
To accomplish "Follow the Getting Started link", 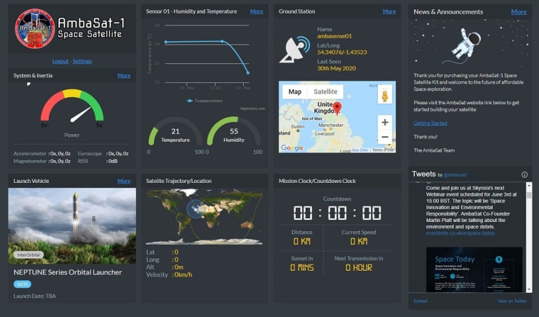I will point(430,123).
